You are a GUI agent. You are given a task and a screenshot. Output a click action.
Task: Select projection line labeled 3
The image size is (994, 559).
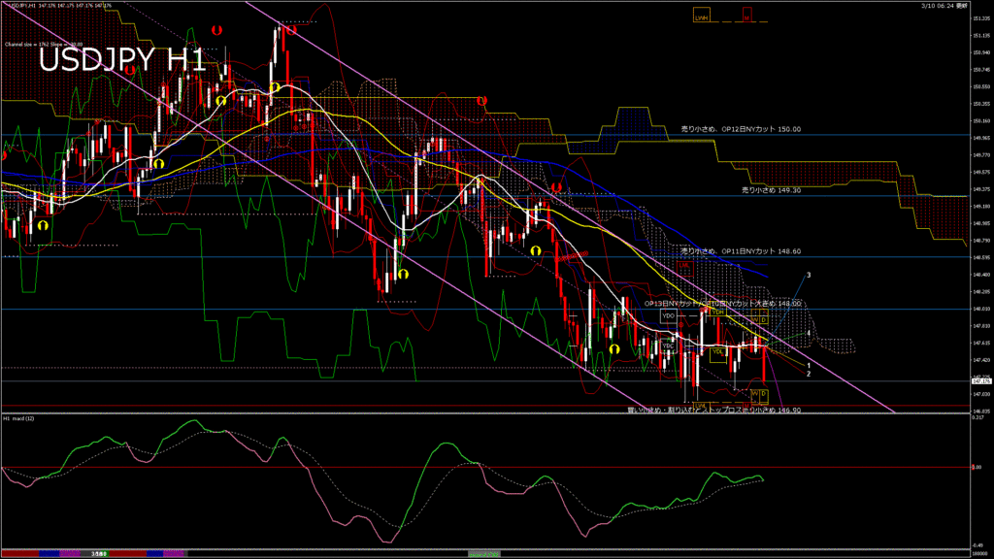[x=809, y=276]
